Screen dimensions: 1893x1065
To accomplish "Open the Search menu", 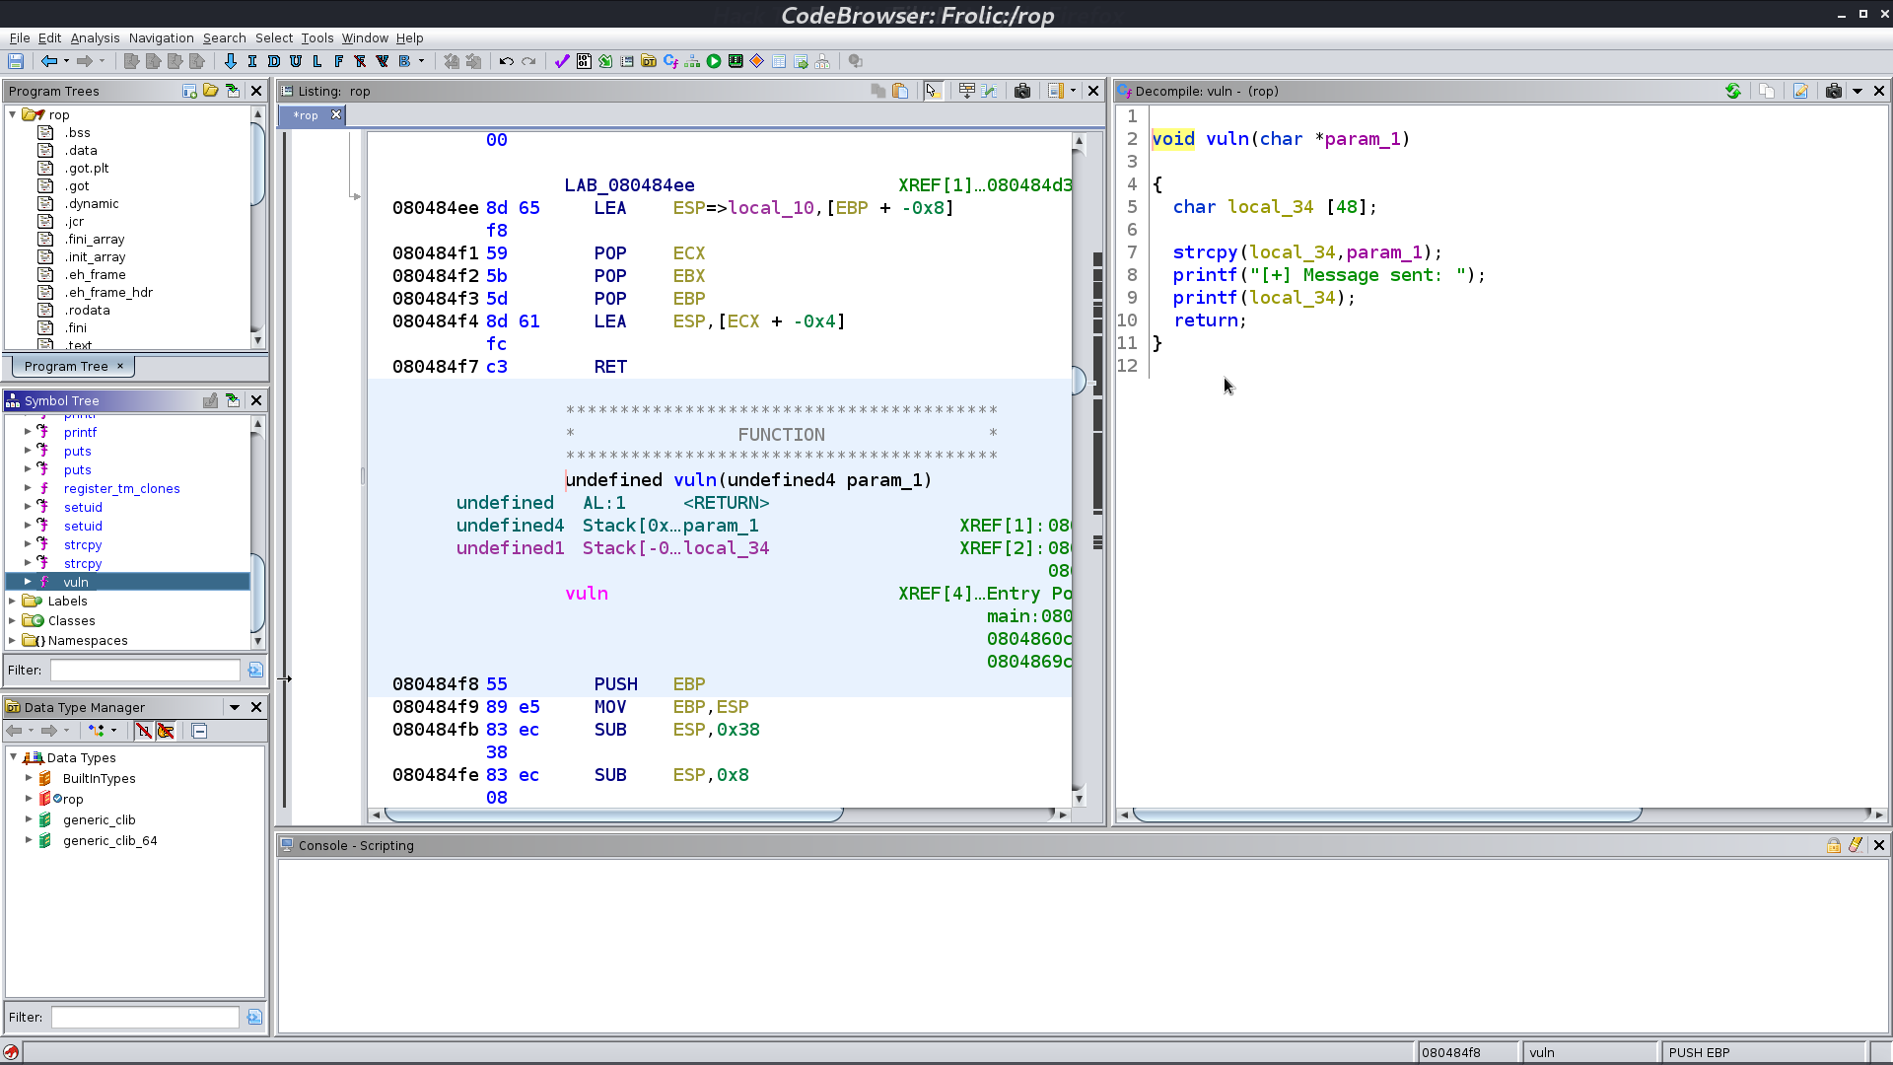I will (224, 37).
